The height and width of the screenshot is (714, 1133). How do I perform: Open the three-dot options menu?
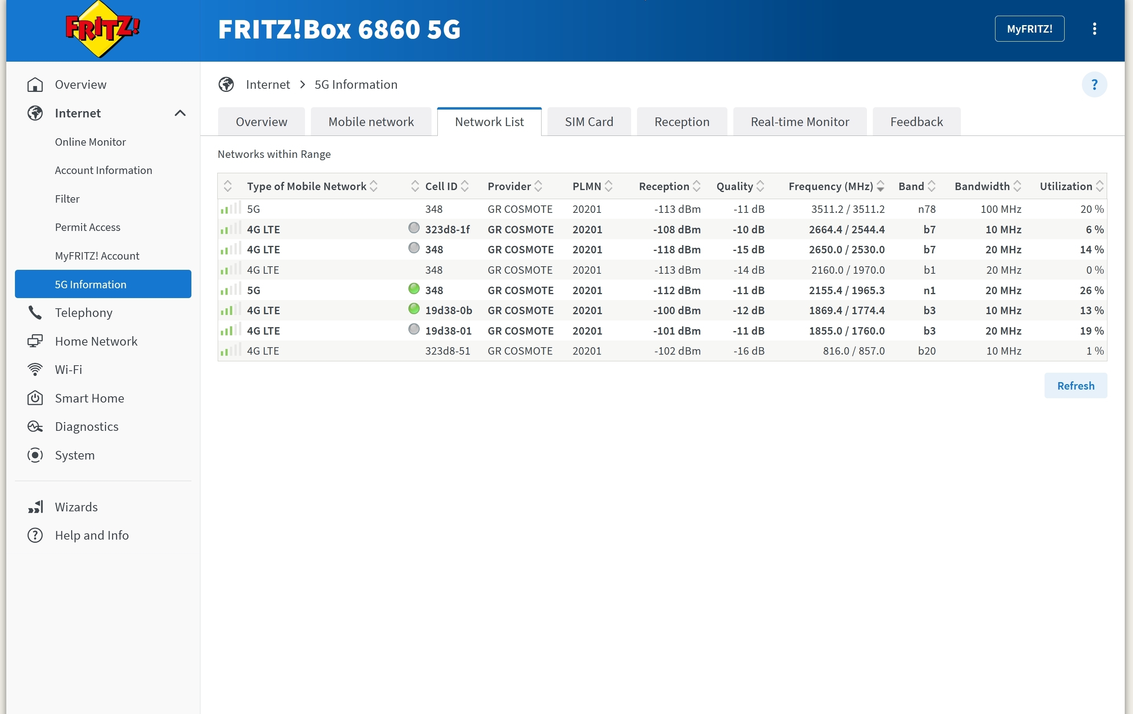pyautogui.click(x=1094, y=29)
